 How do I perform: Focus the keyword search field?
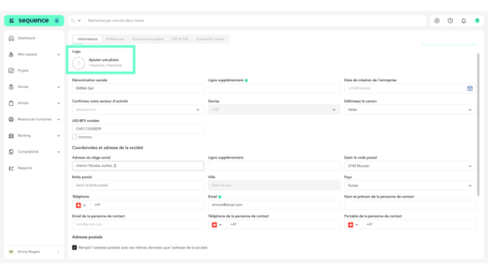pos(256,21)
